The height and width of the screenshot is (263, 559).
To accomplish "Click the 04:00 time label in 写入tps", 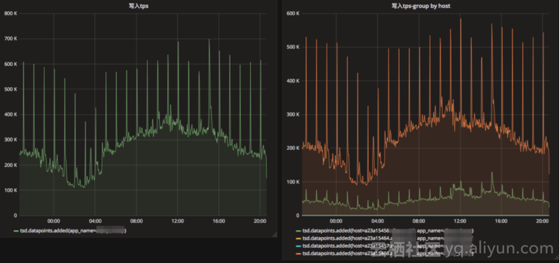I will click(95, 221).
